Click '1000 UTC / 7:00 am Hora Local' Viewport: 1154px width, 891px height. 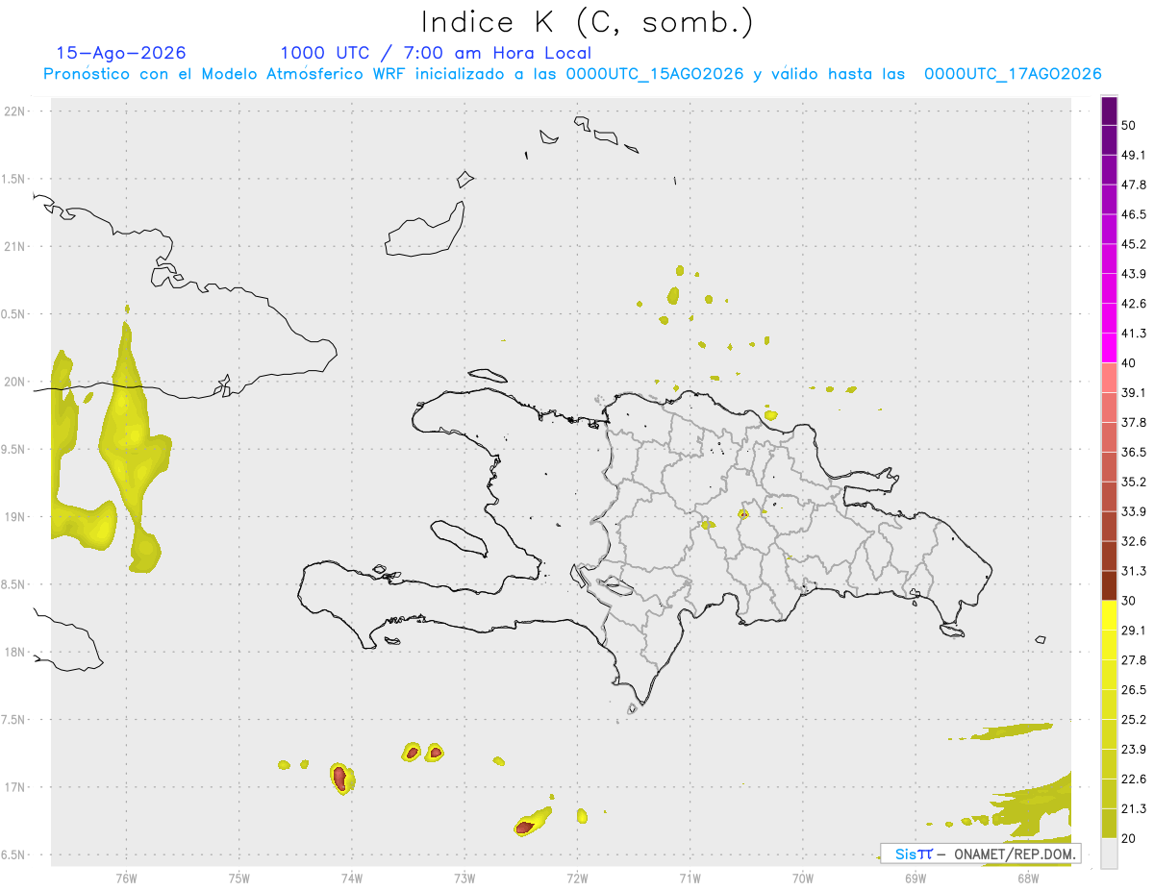click(436, 53)
